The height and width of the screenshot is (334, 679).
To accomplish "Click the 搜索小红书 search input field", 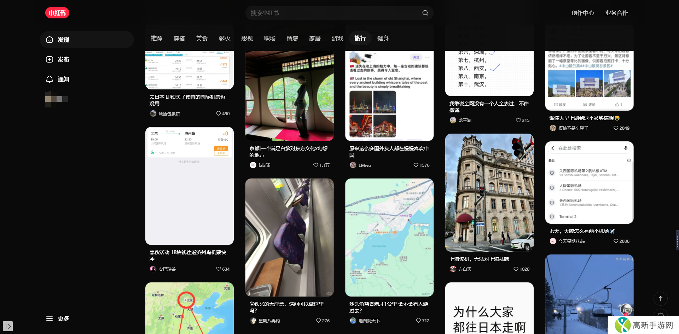I will click(x=332, y=13).
